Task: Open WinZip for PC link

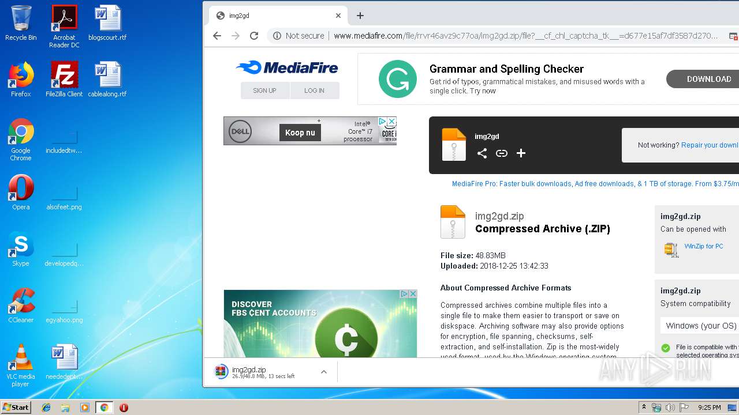Action: (x=703, y=246)
